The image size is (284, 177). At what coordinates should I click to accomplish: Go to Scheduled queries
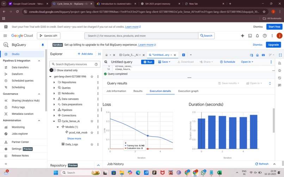pyautogui.click(x=22, y=81)
